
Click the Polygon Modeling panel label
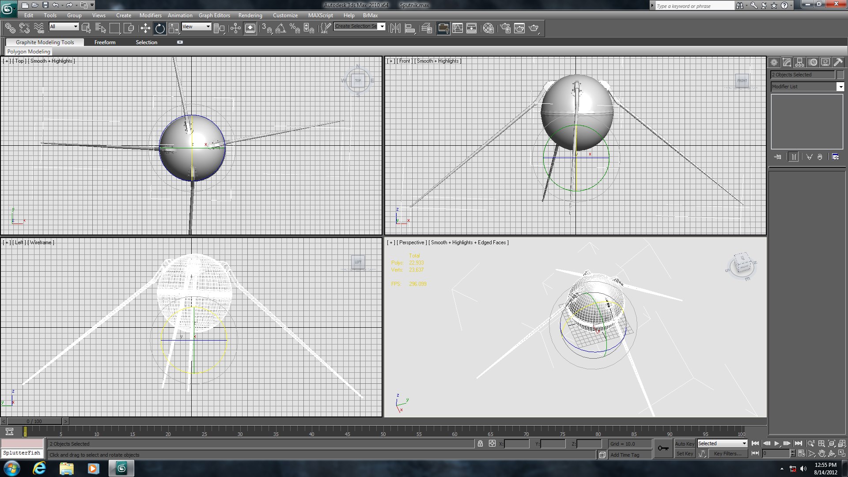pos(29,52)
